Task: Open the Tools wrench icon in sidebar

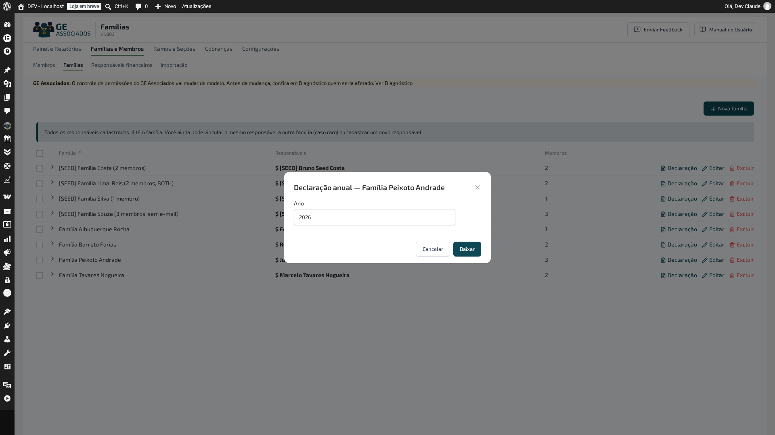Action: (7, 353)
